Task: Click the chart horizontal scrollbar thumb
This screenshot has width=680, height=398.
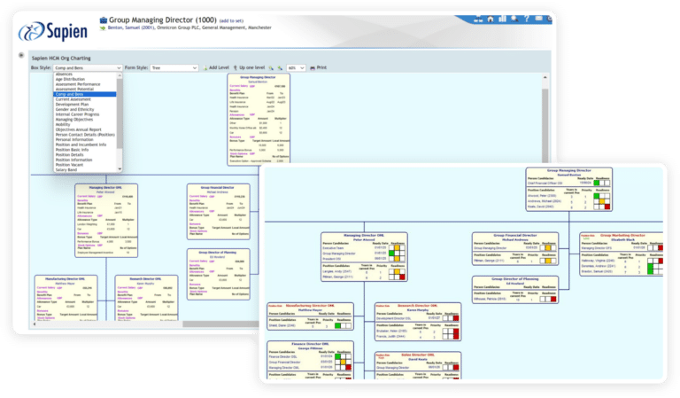Action: click(x=220, y=324)
